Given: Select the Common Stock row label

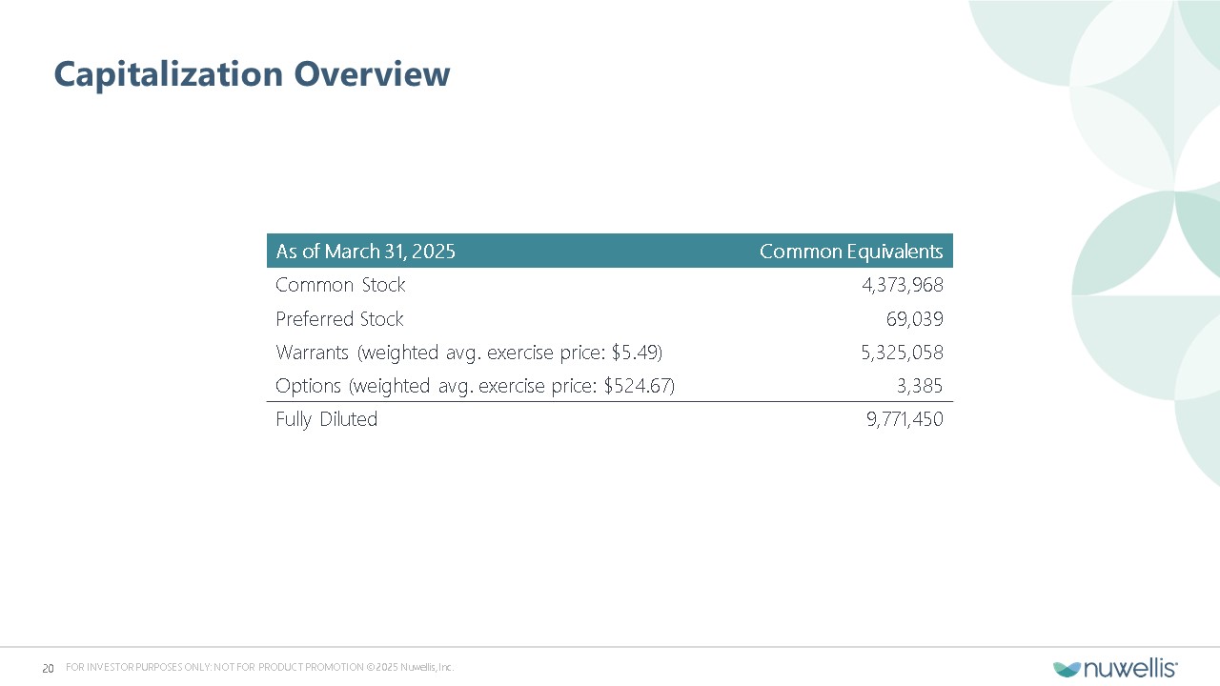Looking at the screenshot, I should pyautogui.click(x=340, y=285).
